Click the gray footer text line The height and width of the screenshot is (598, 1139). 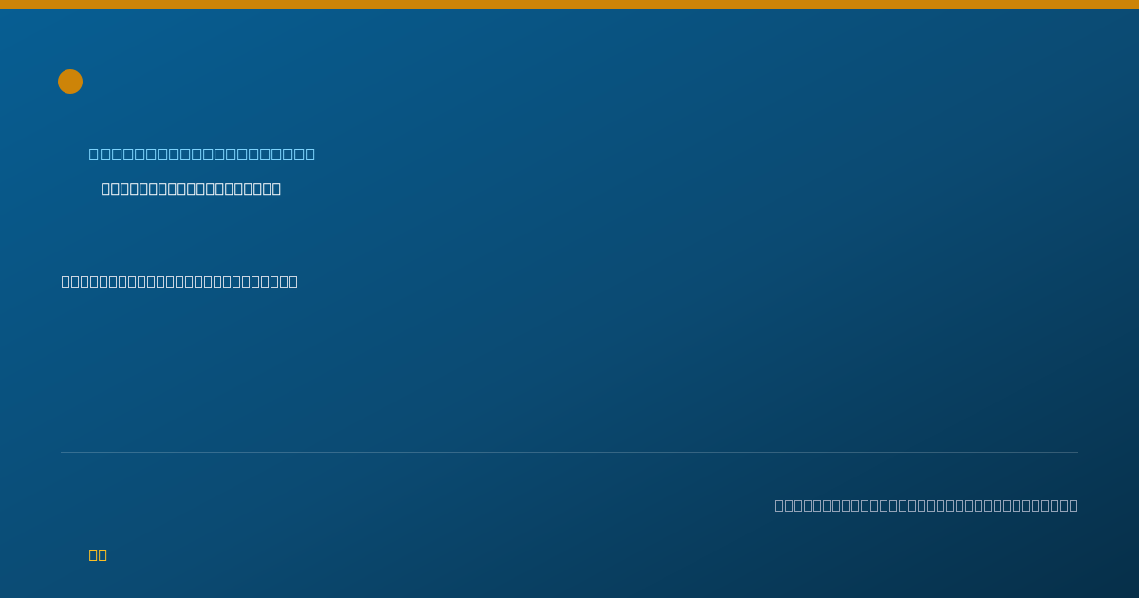click(x=926, y=505)
